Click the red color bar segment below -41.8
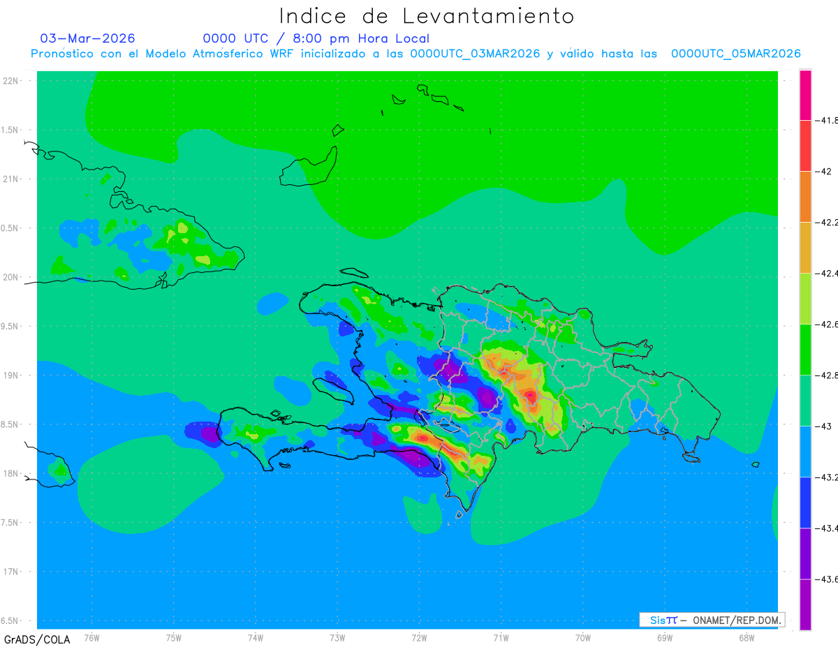 click(x=805, y=146)
